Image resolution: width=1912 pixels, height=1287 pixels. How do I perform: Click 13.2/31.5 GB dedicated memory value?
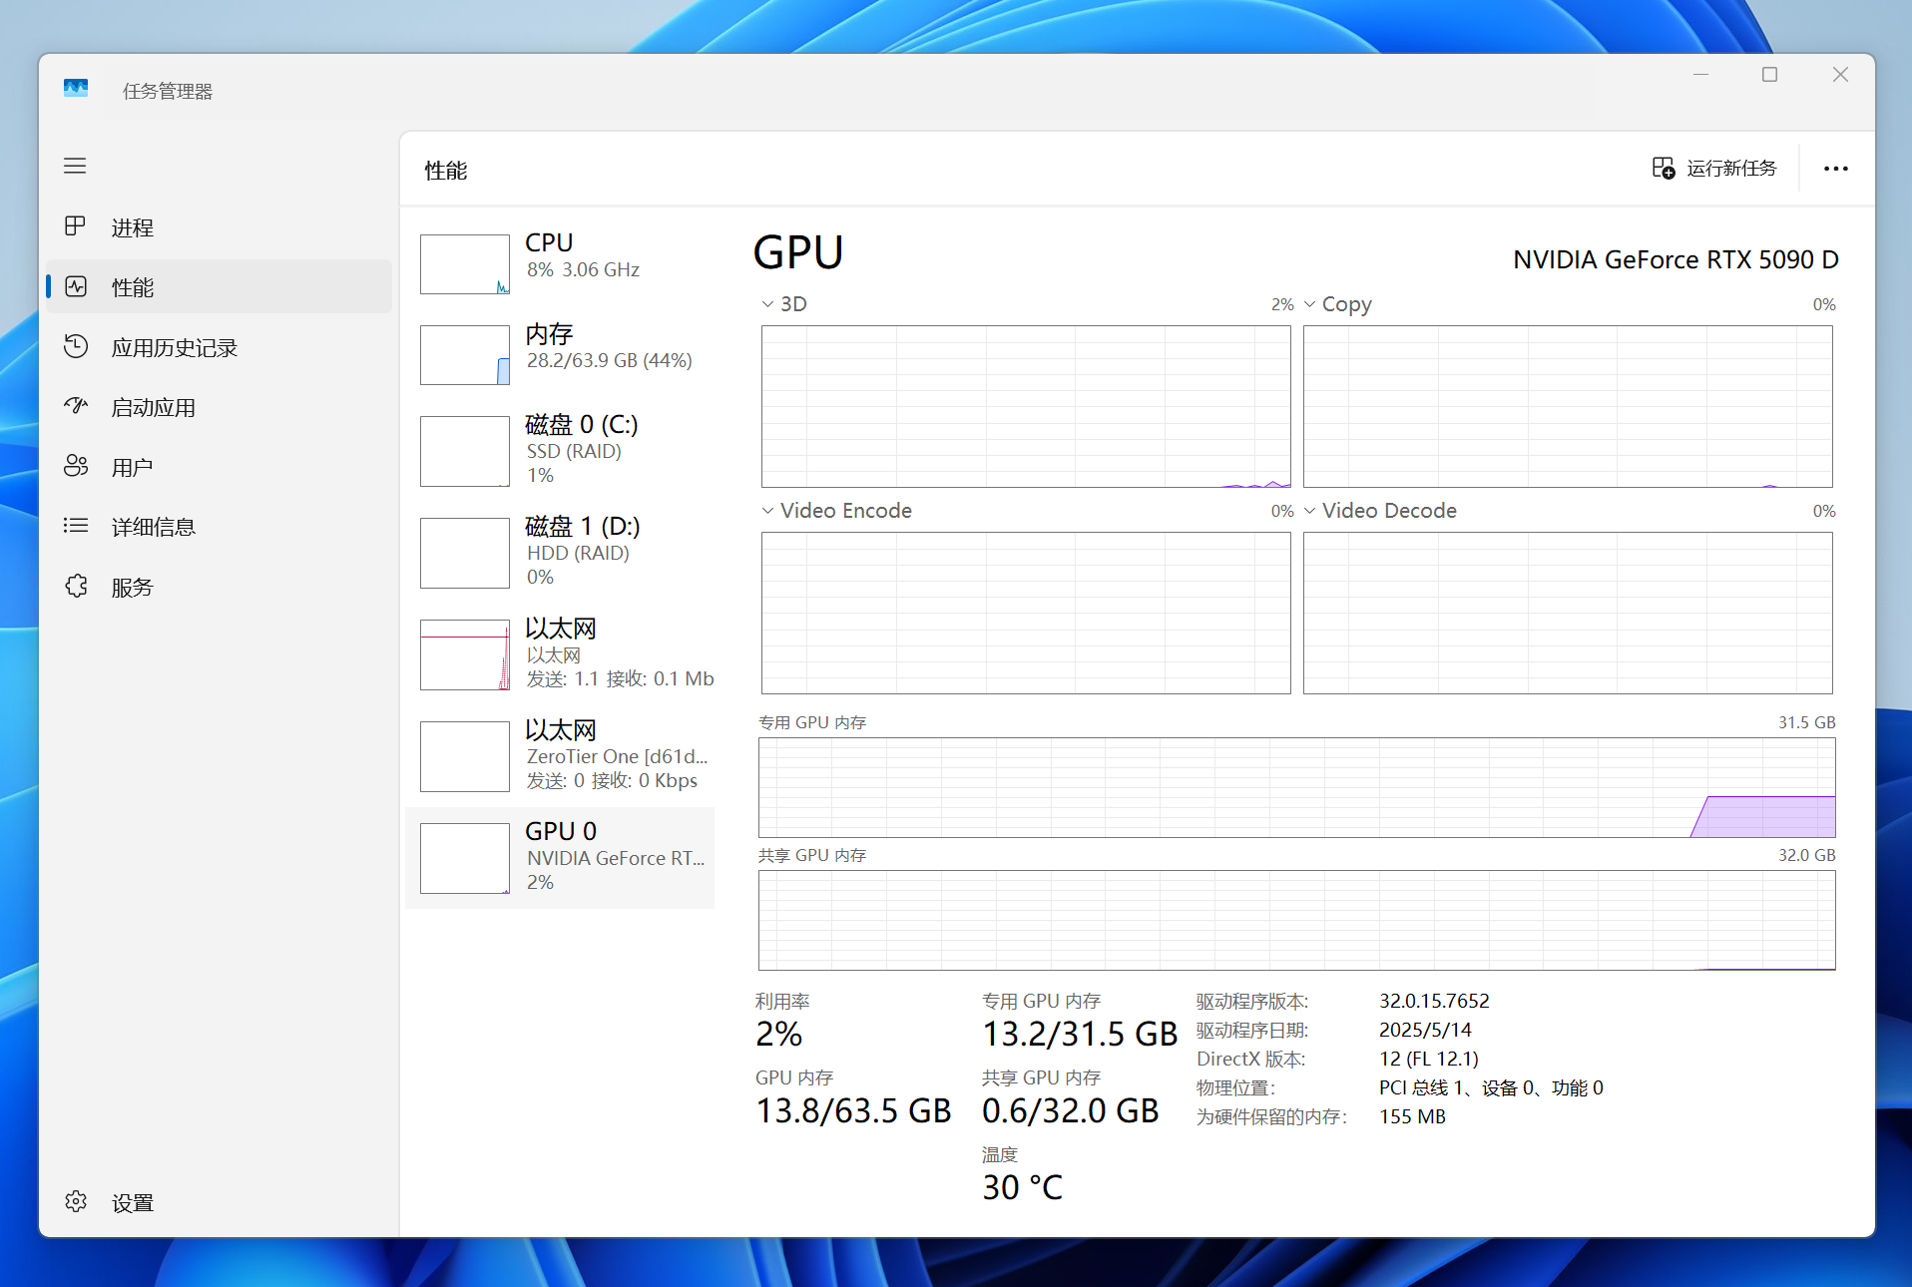pos(1080,1034)
